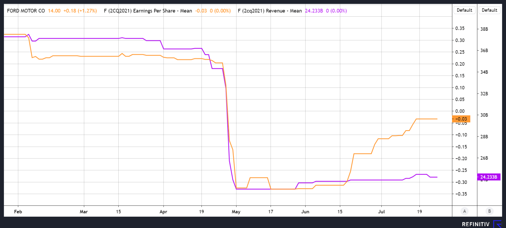Open the Default dropdown for axis A

tap(464, 10)
